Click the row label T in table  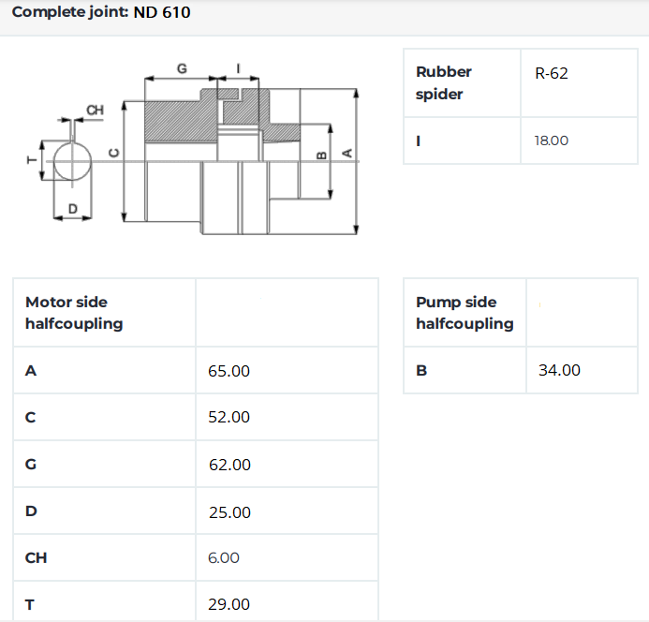coord(29,604)
